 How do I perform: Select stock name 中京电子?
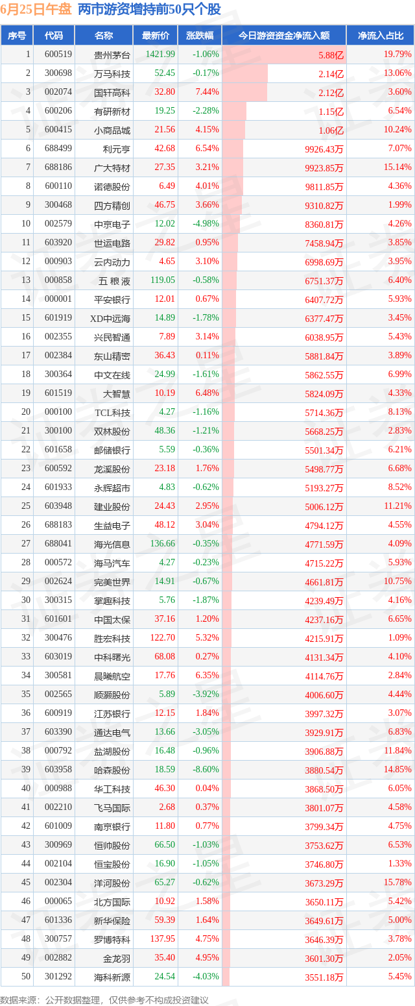(112, 224)
